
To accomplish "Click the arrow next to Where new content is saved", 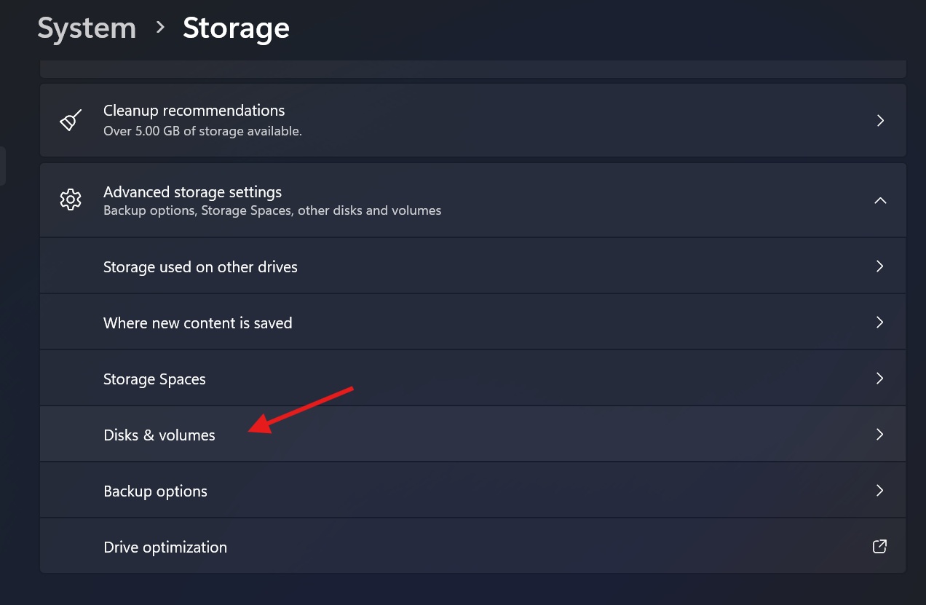I will [879, 321].
